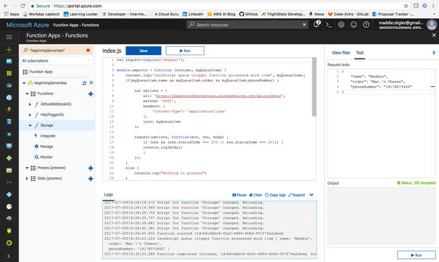Open portal settings gear icon
439x262 pixels.
click(x=342, y=24)
